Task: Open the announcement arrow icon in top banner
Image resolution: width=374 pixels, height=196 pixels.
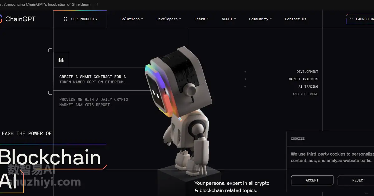Action: pyautogui.click(x=96, y=5)
